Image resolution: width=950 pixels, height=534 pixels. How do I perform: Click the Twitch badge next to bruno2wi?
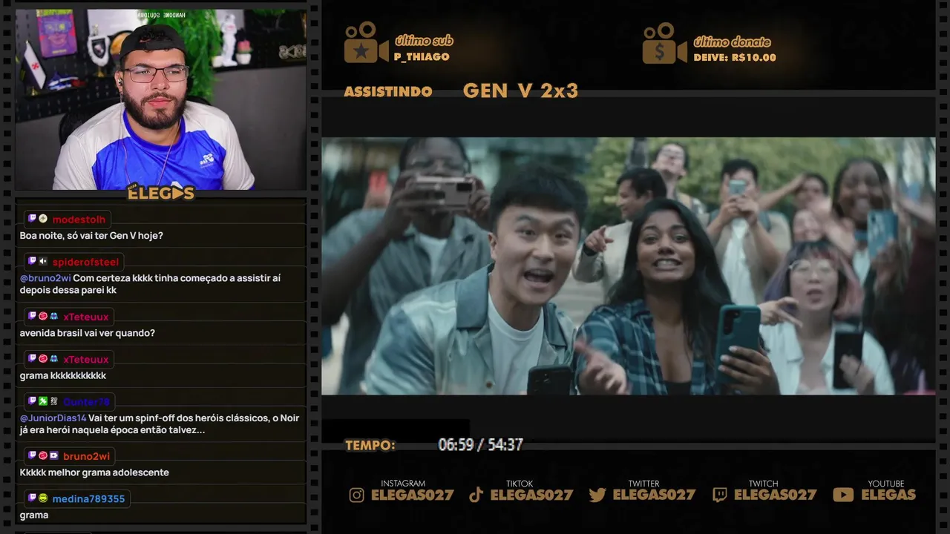32,455
